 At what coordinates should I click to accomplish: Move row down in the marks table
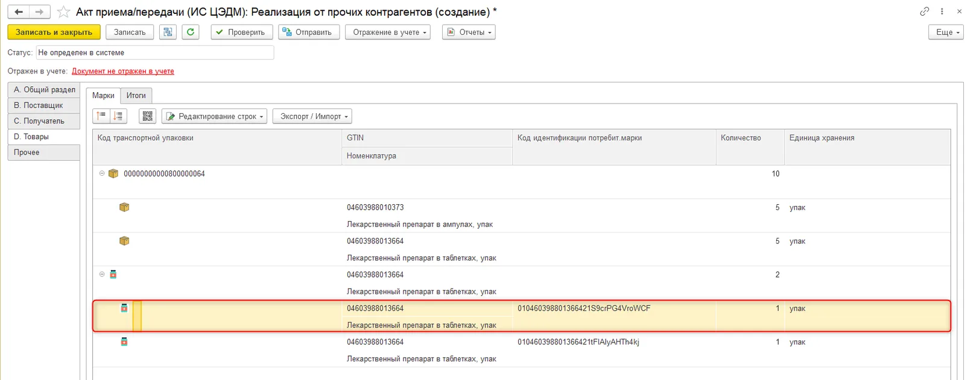118,116
